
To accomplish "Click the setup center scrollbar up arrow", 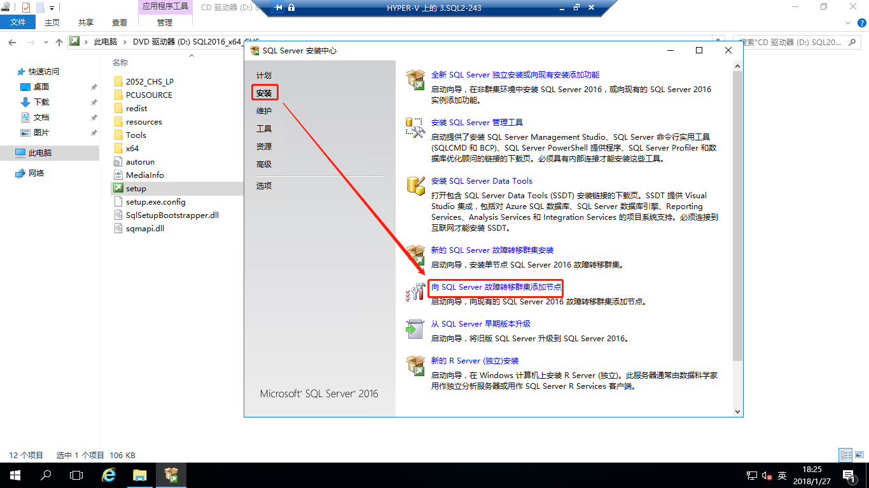I will pos(738,66).
